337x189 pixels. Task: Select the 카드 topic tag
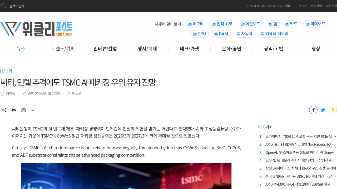tap(291, 24)
